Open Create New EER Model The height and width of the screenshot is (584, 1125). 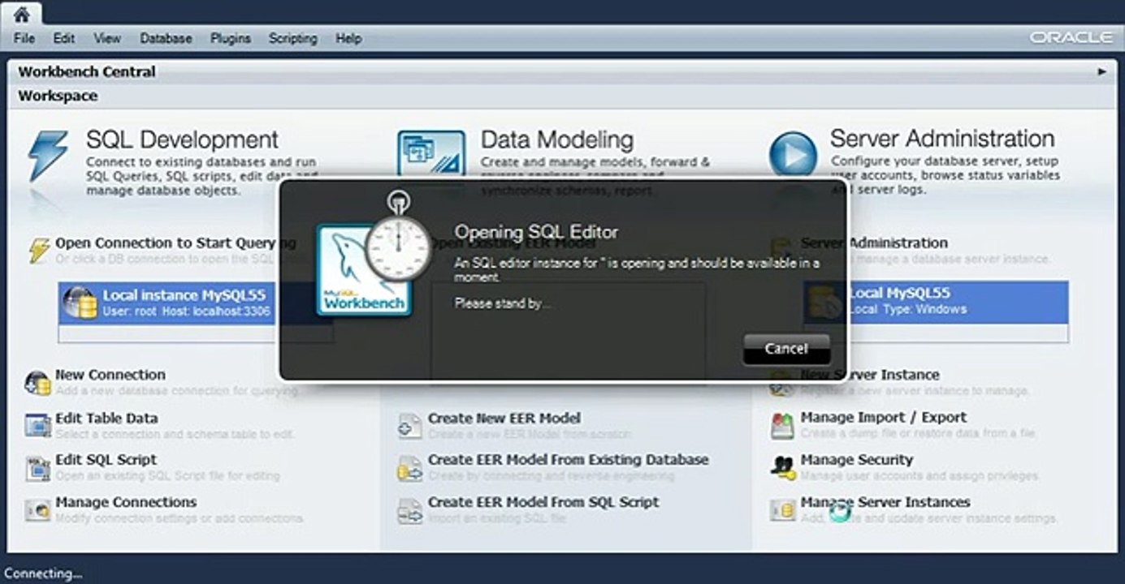[x=504, y=419]
